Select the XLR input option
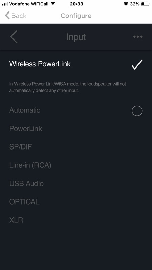Screen dimensions: 152x270 tap(76, 220)
